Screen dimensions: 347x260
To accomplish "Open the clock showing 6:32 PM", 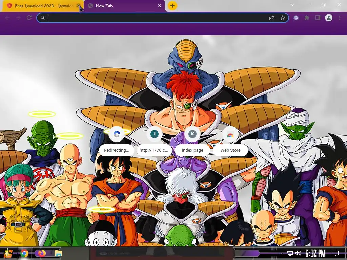I will 315,253.
